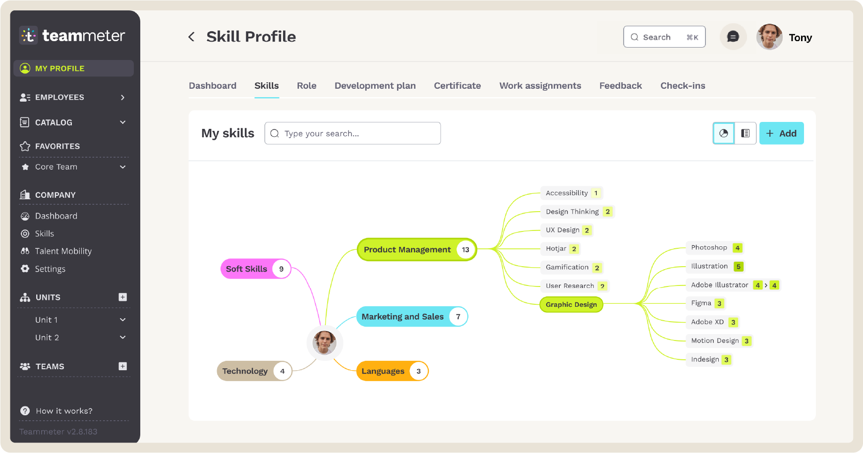Click the back arrow beside Skill Profile
863x453 pixels.
click(191, 37)
